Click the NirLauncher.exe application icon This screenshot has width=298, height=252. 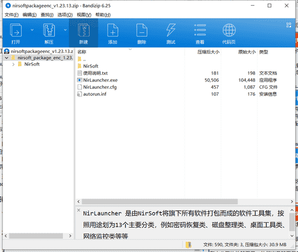(80, 80)
